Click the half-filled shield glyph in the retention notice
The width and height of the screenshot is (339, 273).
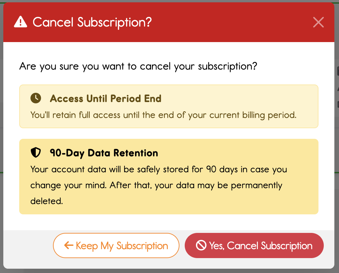pos(36,152)
